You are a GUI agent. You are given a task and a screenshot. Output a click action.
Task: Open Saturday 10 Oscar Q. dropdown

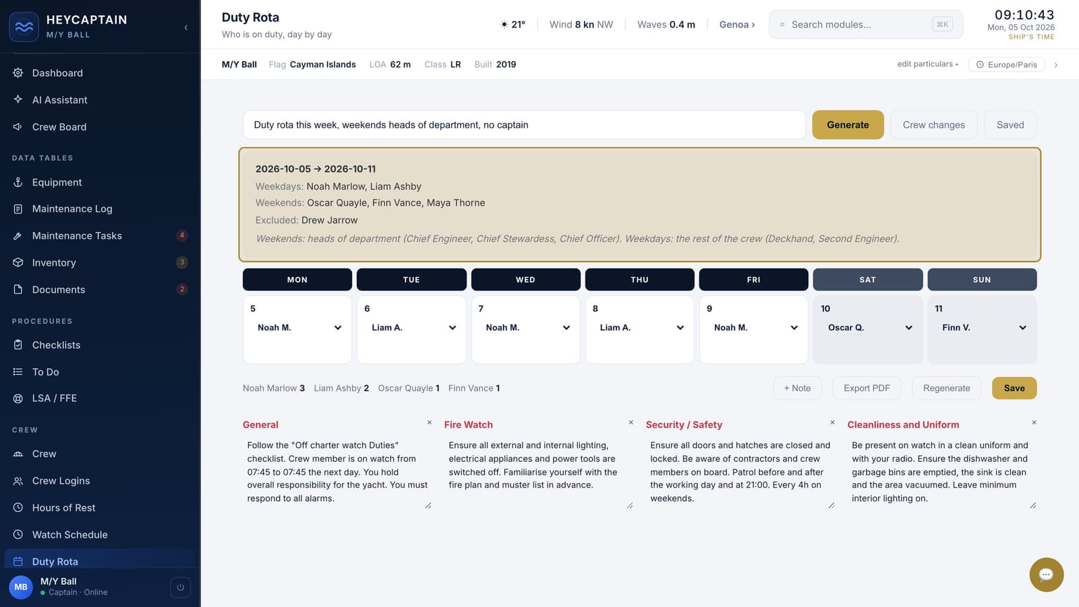[868, 328]
